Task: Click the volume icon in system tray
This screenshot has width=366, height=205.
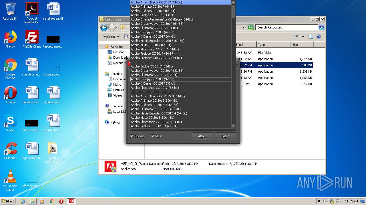Action: pyautogui.click(x=325, y=201)
